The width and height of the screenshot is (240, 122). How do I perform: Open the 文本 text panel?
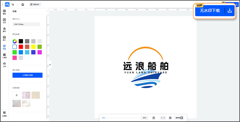4,21
